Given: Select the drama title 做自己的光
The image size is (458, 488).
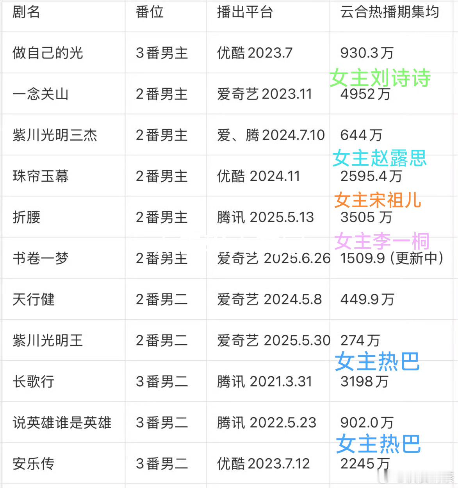Looking at the screenshot, I should point(48,53).
